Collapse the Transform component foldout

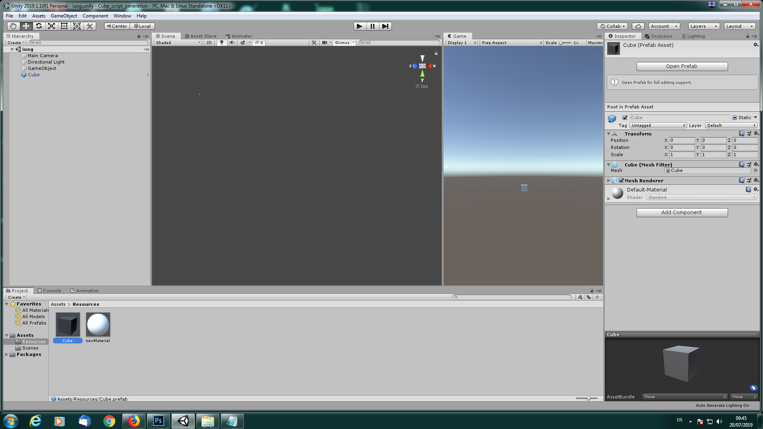pyautogui.click(x=608, y=134)
